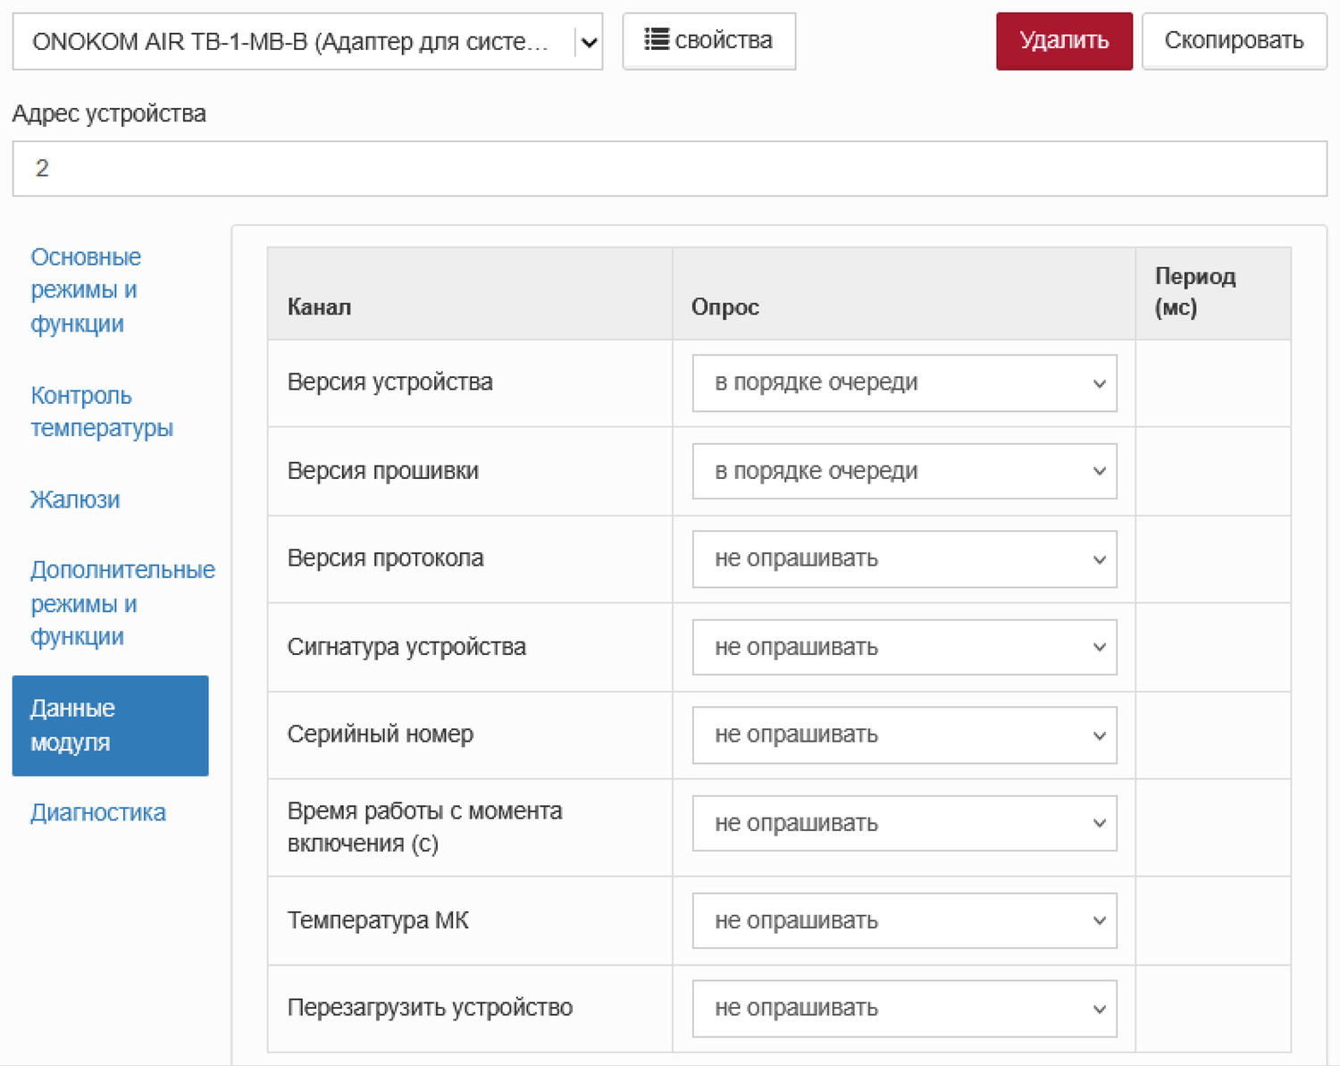Click the свойства properties button
This screenshot has height=1066, width=1340.
tap(708, 41)
